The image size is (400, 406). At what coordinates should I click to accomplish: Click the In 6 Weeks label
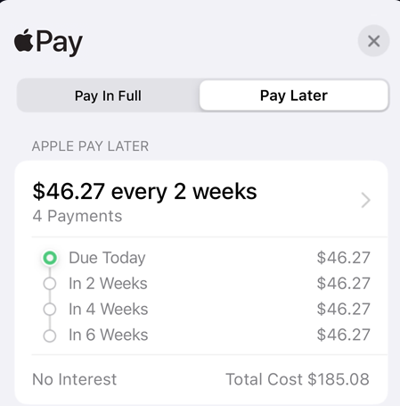click(108, 335)
